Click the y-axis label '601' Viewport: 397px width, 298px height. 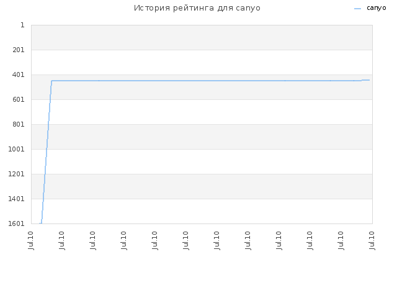(19, 99)
